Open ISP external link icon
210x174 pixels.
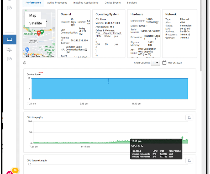86,50
